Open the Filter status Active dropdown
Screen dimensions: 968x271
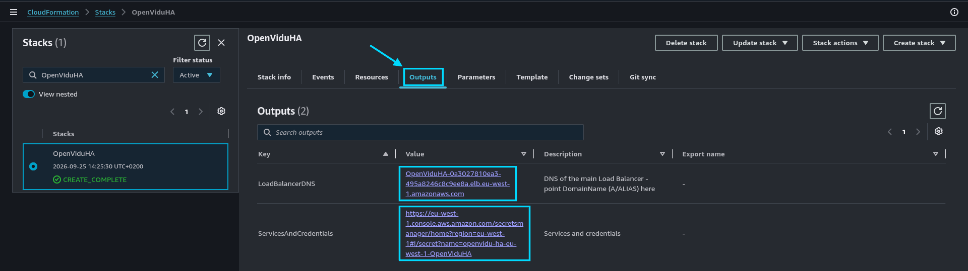click(196, 75)
